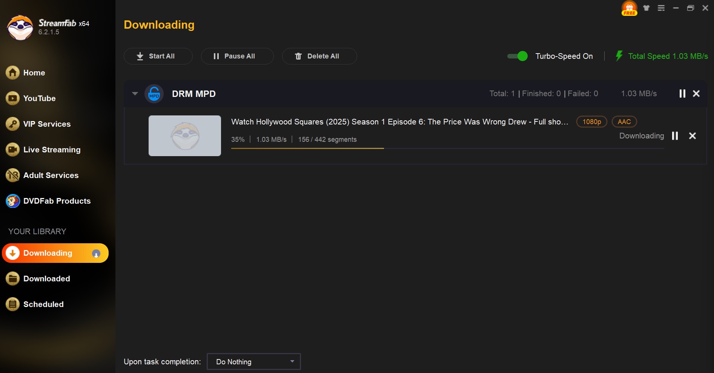Select the Downloading library tab
Screen dimensions: 714x373
click(55, 253)
